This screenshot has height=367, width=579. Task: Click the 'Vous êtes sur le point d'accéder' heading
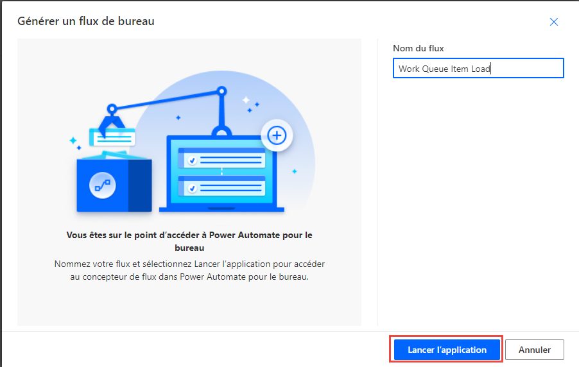click(x=189, y=241)
